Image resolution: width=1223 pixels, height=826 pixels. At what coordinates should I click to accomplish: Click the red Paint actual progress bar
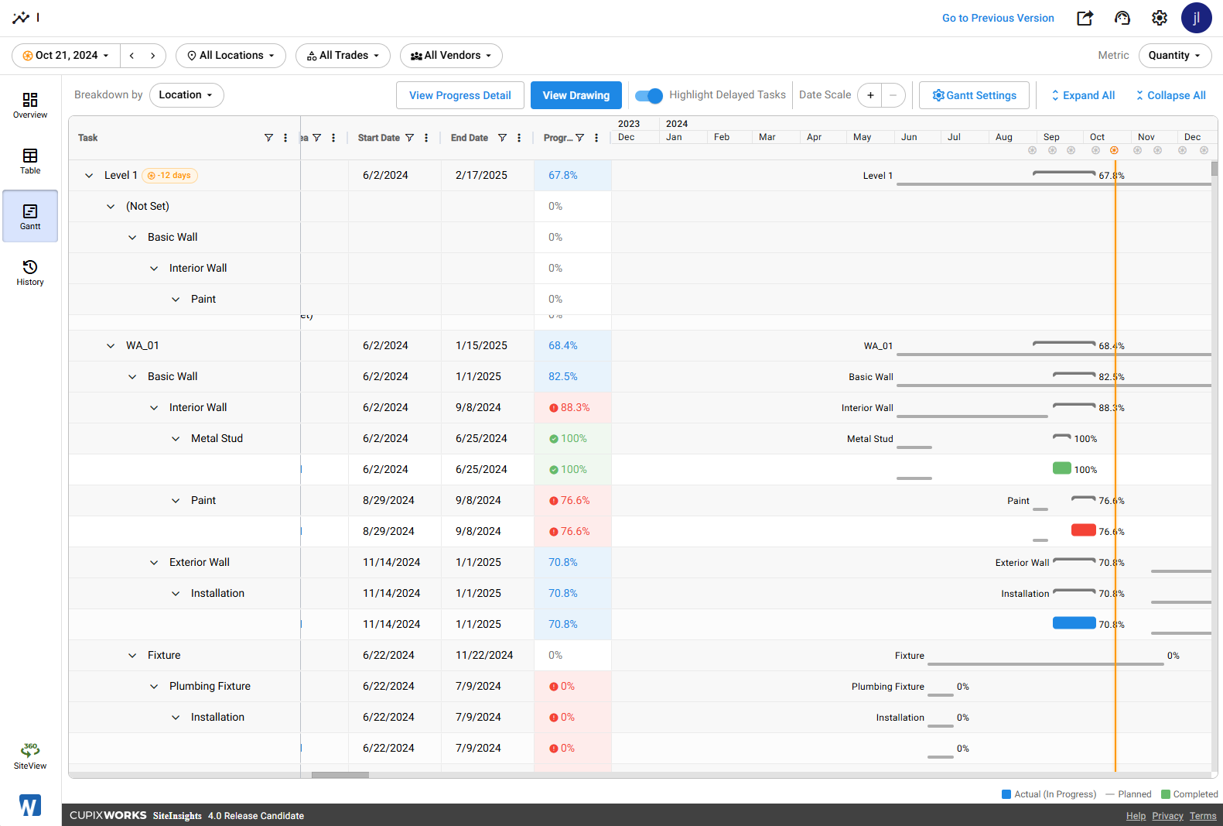(1083, 530)
